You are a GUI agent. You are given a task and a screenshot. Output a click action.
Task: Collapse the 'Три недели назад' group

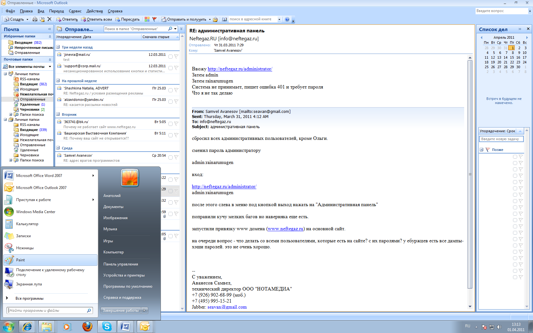(x=58, y=47)
